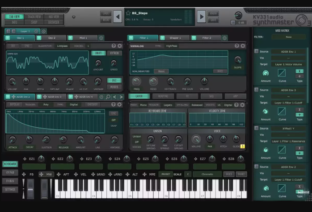Click the SAVE preset button
312x212 pixels.
coord(213,20)
